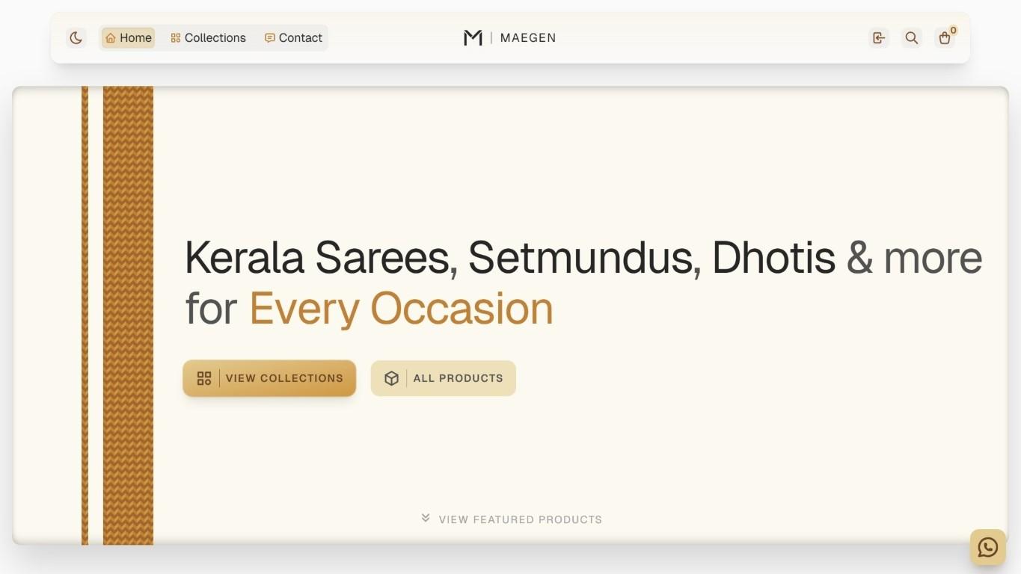Viewport: 1021px width, 574px height.
Task: Open the shopping bag cart icon
Action: click(x=944, y=39)
